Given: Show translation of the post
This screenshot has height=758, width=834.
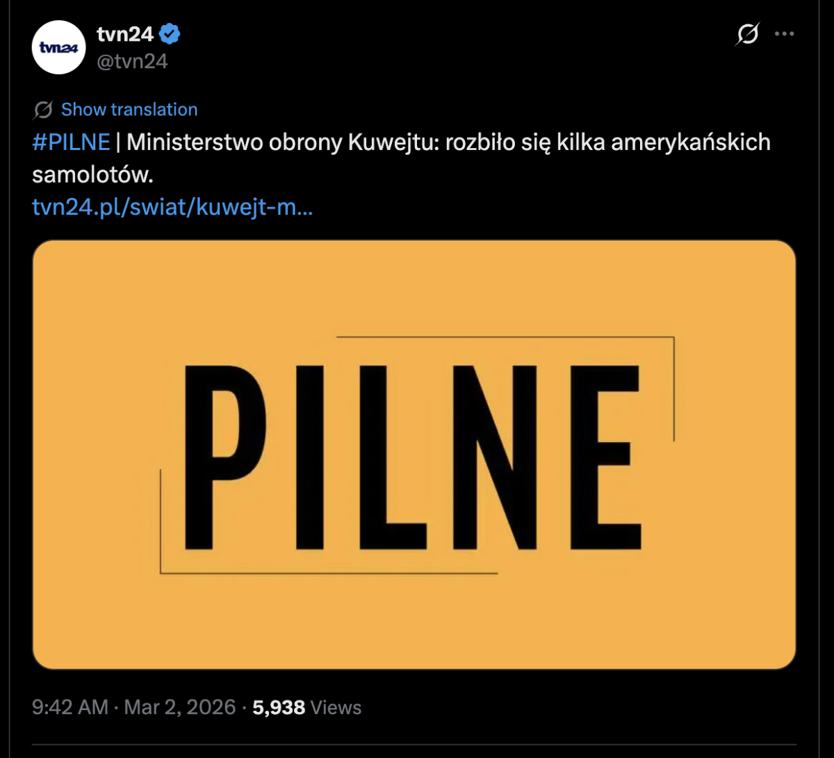Looking at the screenshot, I should tap(129, 110).
